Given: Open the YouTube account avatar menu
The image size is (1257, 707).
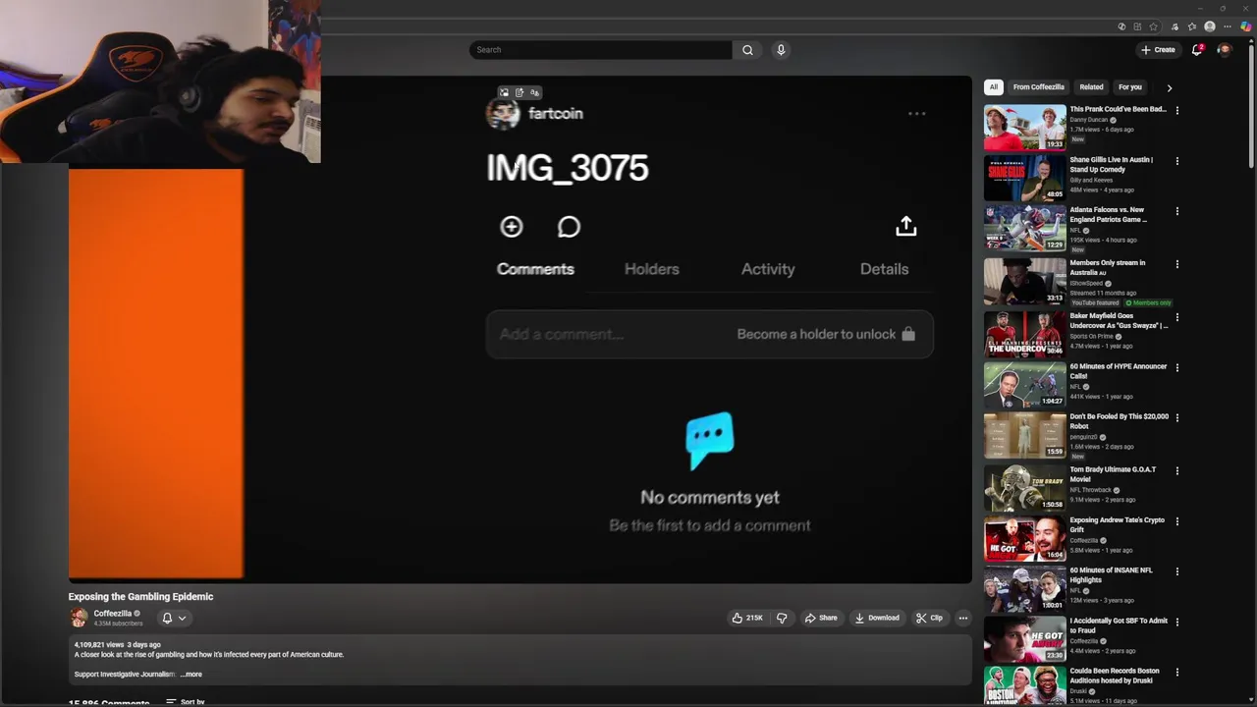Looking at the screenshot, I should click(1224, 50).
